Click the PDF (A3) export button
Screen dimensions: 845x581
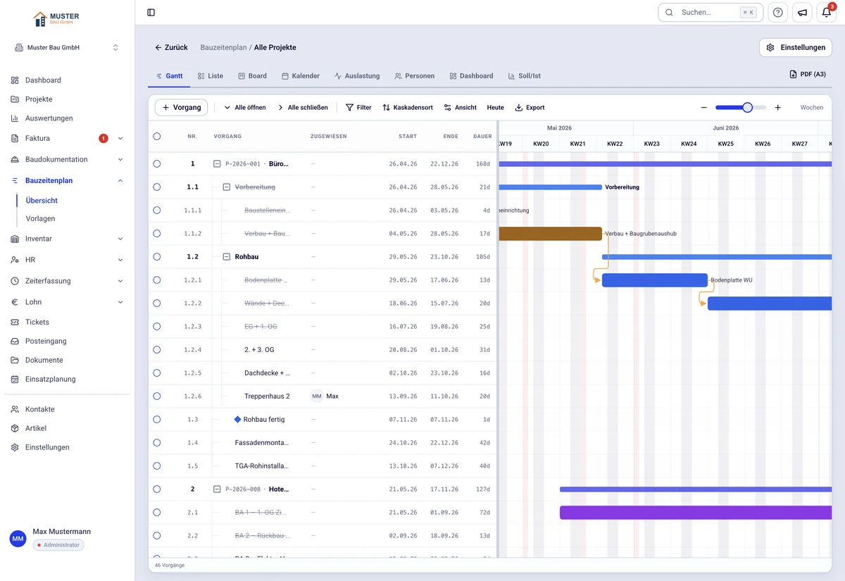tap(808, 74)
